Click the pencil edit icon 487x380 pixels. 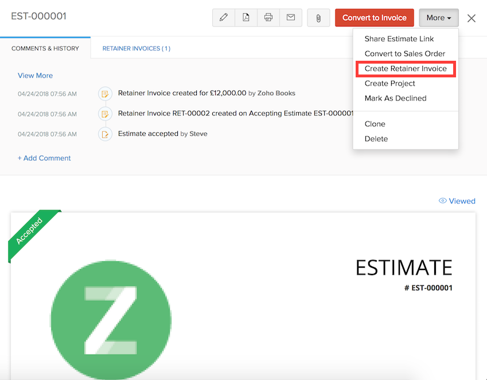[x=224, y=18]
